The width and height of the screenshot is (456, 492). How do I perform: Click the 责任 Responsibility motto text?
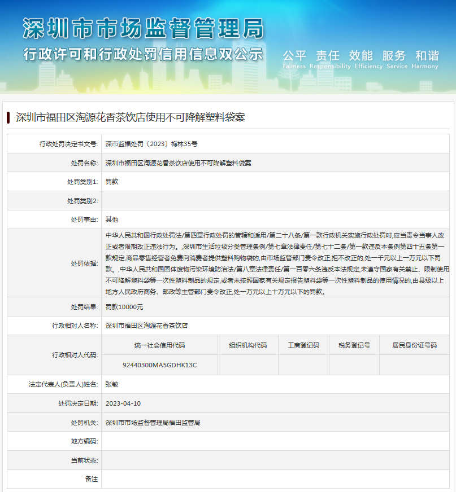(330, 59)
